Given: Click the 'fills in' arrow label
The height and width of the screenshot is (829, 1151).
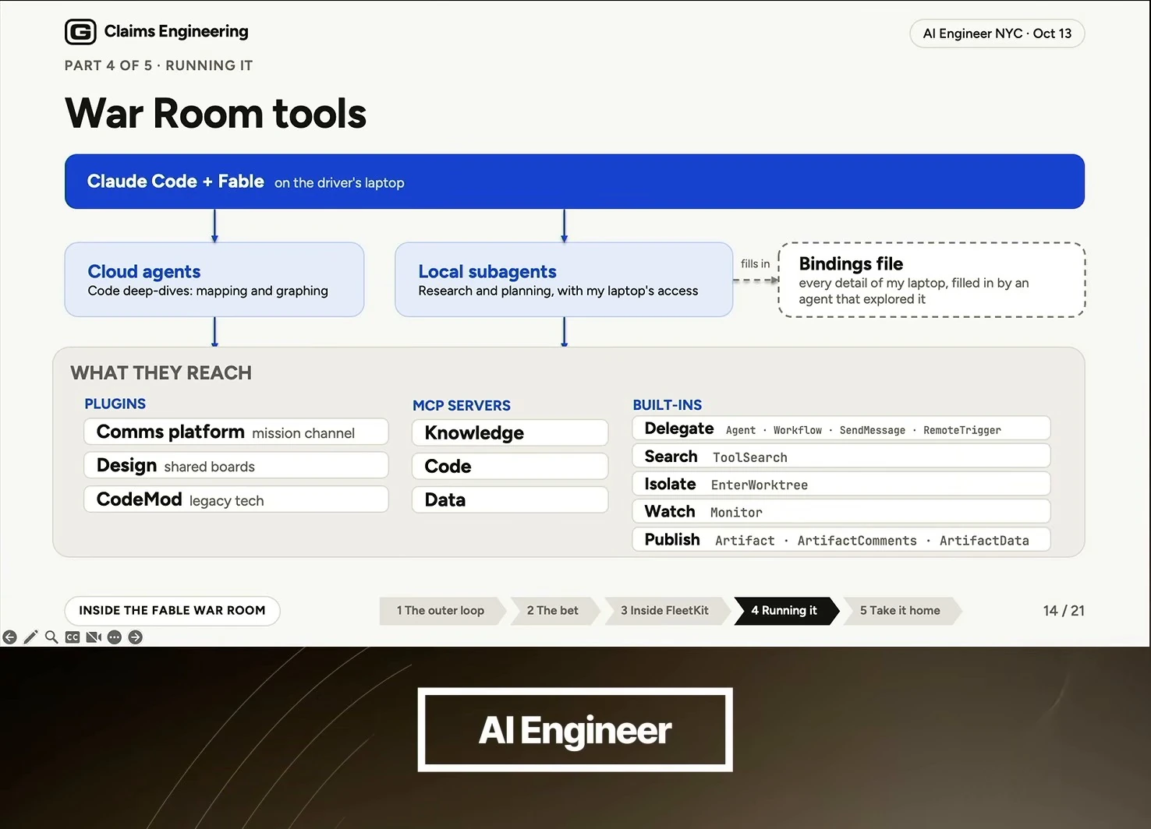Looking at the screenshot, I should (755, 264).
